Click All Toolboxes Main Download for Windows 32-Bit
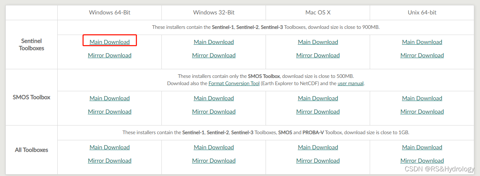The image size is (480, 176). pyautogui.click(x=214, y=147)
